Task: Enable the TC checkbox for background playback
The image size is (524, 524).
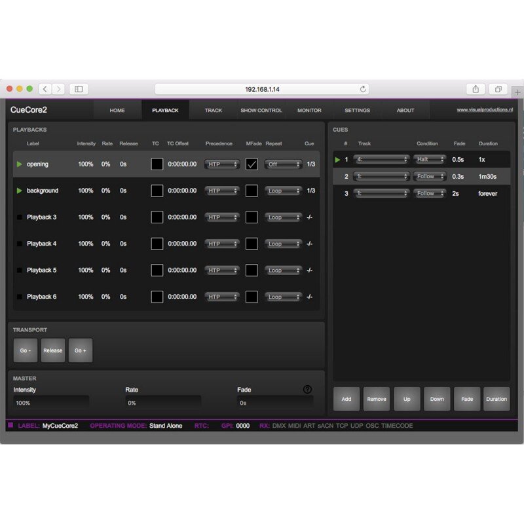Action: pyautogui.click(x=157, y=191)
